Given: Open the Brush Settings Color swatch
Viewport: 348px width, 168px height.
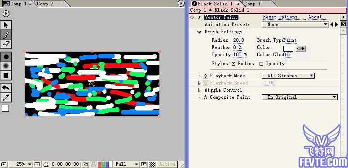Looking at the screenshot, I should (288, 49).
